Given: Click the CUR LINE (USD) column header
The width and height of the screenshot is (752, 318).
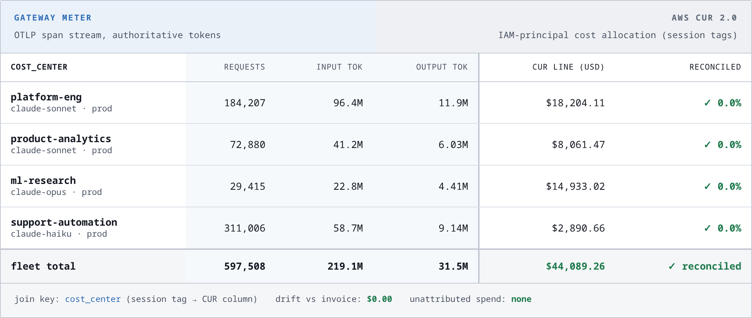Looking at the screenshot, I should [568, 67].
